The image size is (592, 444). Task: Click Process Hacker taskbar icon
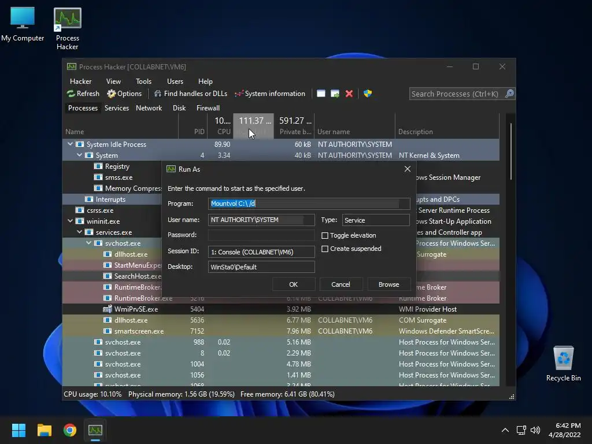(95, 430)
